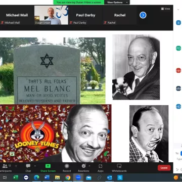Expand the caret next to Participants
The image size is (182, 182).
click(x=16, y=166)
